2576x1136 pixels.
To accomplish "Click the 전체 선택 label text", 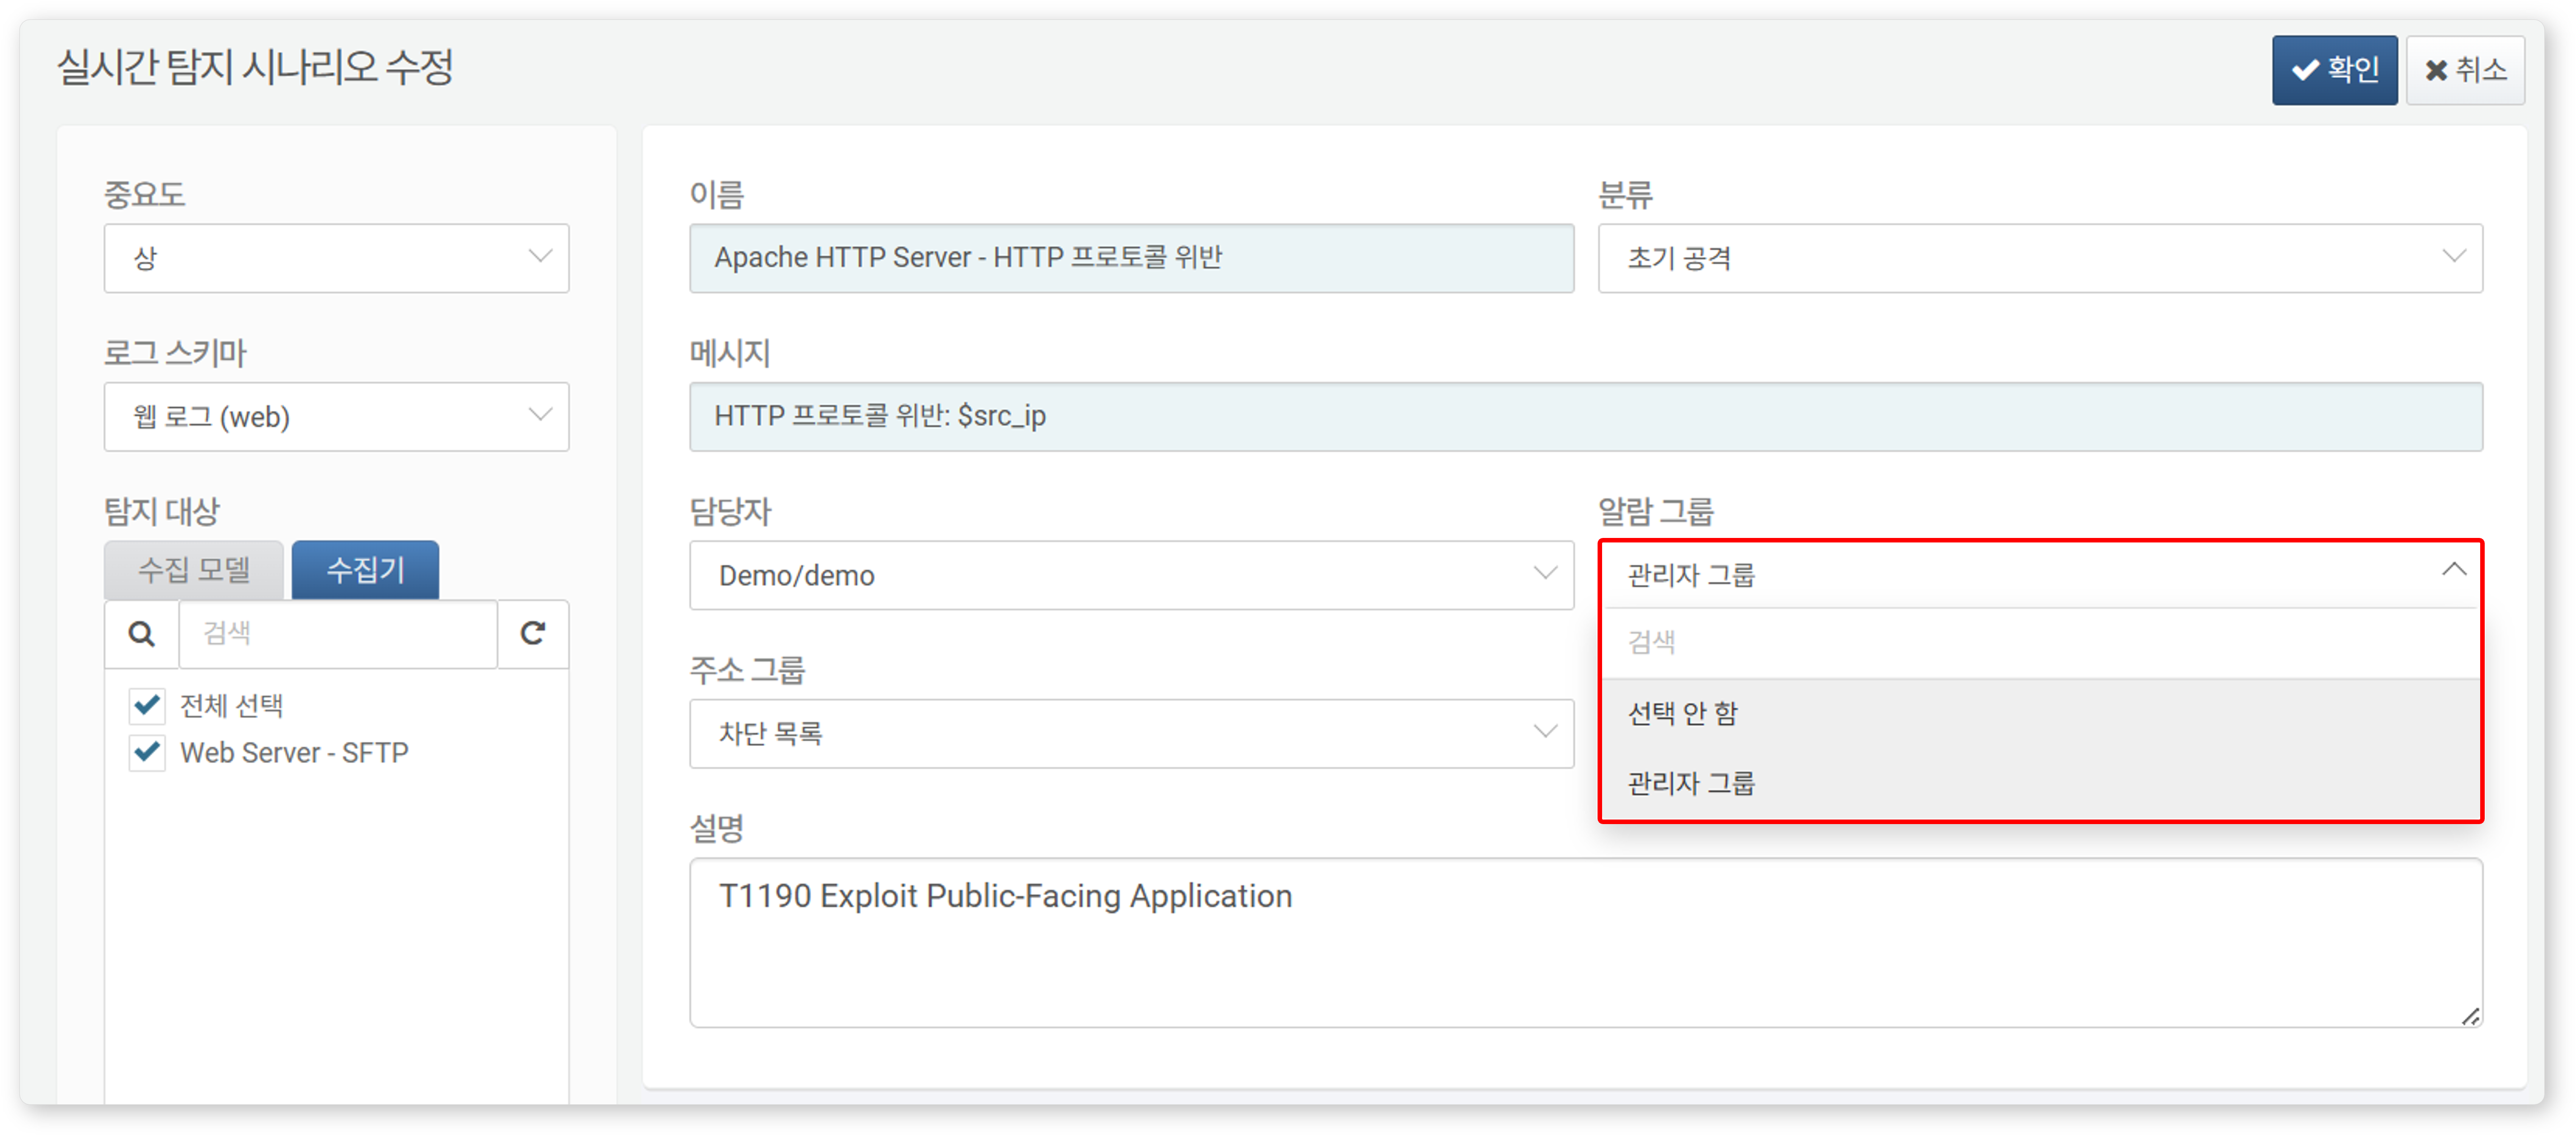I will pyautogui.click(x=231, y=705).
